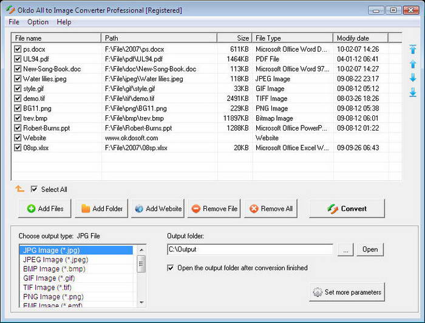Click the Bitmap Image file type cell
This screenshot has height=323, width=425.
274,118
